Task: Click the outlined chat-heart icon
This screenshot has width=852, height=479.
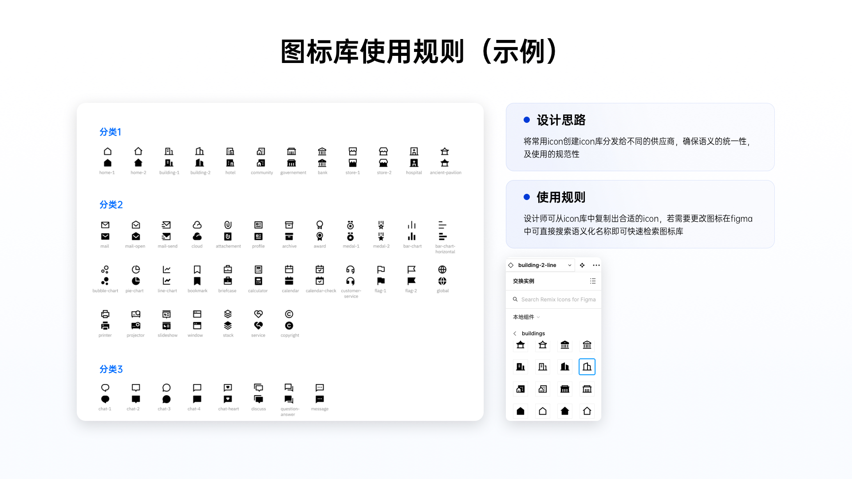Action: pos(228,388)
